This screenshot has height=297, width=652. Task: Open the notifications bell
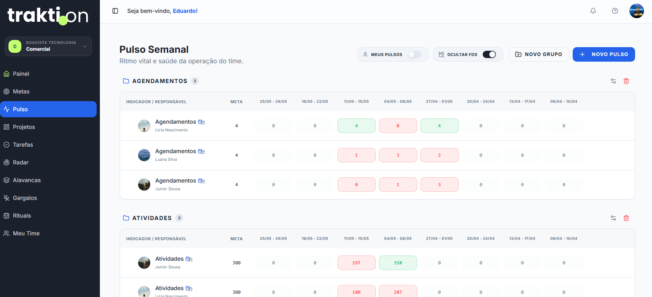pos(593,11)
